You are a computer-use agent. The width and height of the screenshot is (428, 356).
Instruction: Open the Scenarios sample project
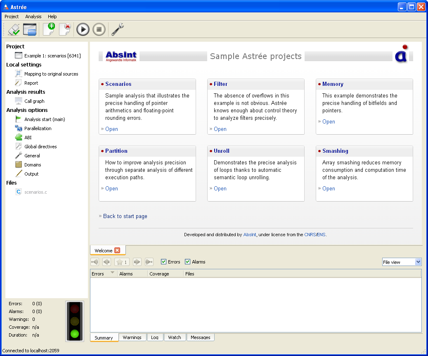[x=111, y=129]
